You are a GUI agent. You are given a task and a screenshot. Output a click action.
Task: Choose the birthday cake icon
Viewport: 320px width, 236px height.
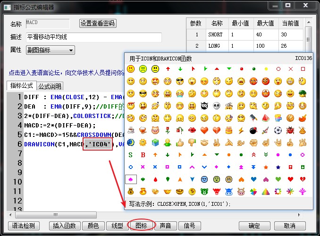coord(229,130)
